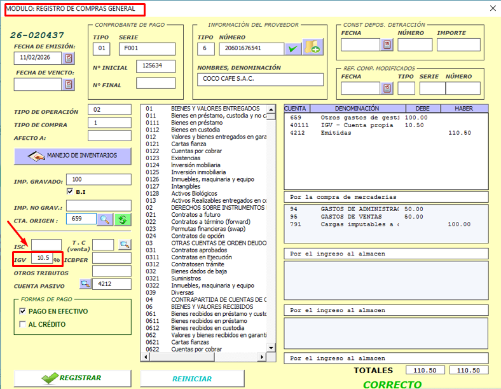Click REINICIAR to reset the form
Image resolution: width=501 pixels, height=389 pixels.
(192, 379)
